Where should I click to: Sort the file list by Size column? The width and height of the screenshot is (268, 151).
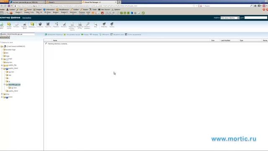(x=213, y=41)
